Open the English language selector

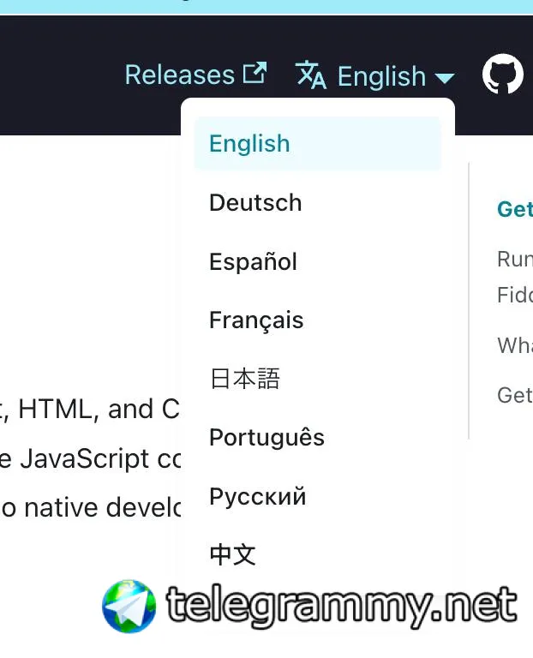click(374, 75)
